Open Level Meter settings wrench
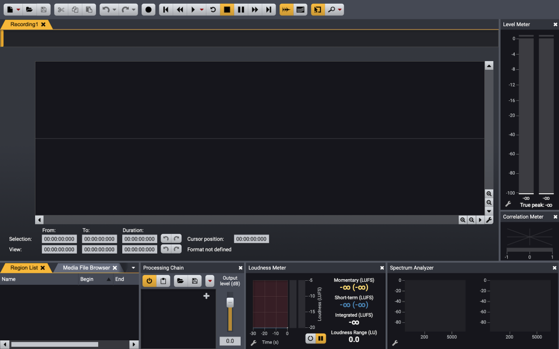 (x=508, y=204)
